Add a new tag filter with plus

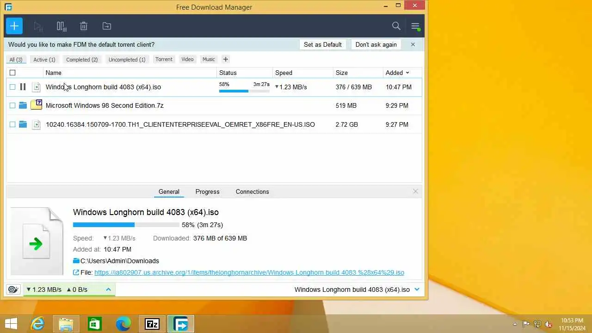pos(226,59)
